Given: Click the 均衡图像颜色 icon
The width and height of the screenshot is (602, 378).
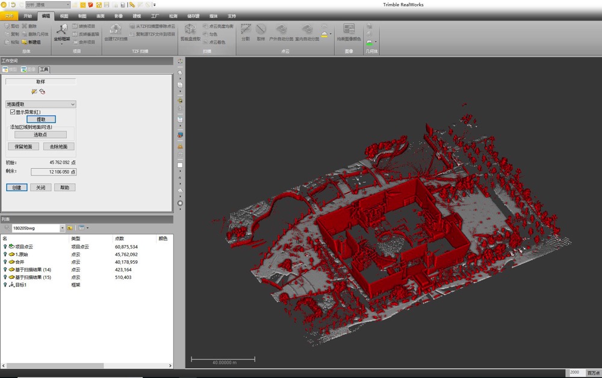Looking at the screenshot, I should 349,29.
